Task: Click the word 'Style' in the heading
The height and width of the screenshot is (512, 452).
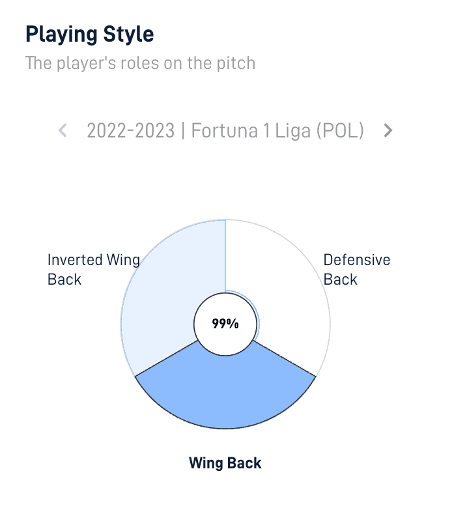Action: [128, 35]
